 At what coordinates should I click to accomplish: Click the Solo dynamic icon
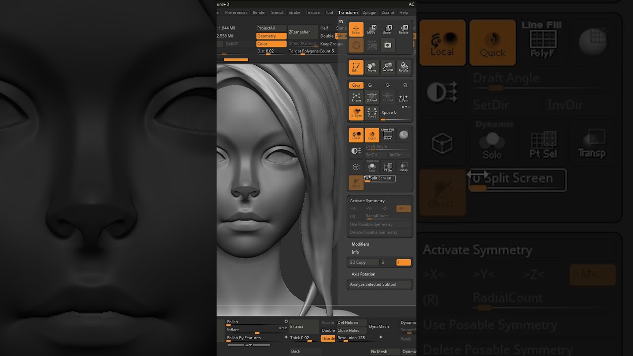[372, 168]
